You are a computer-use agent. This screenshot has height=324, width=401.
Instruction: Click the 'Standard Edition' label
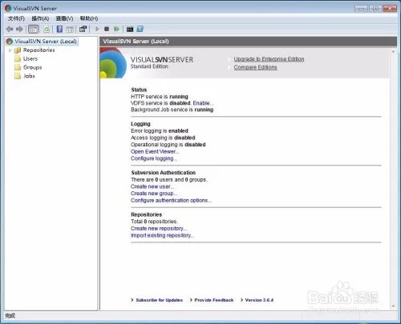[x=149, y=66]
